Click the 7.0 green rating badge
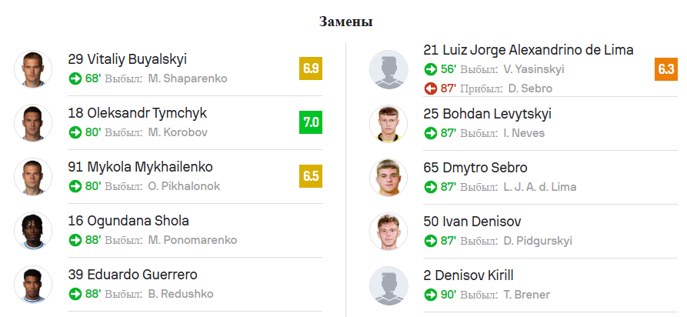The width and height of the screenshot is (687, 317). click(x=311, y=123)
